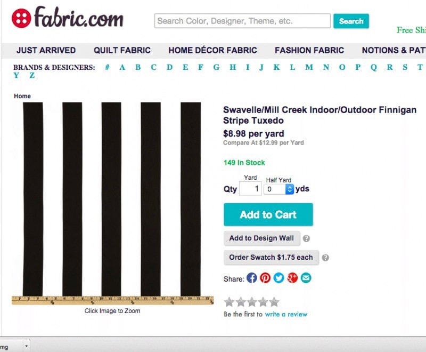Share via the Google Plus icon
The height and width of the screenshot is (352, 426).
click(292, 278)
